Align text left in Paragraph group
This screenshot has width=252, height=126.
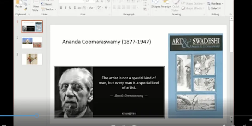pyautogui.click(x=114, y=7)
